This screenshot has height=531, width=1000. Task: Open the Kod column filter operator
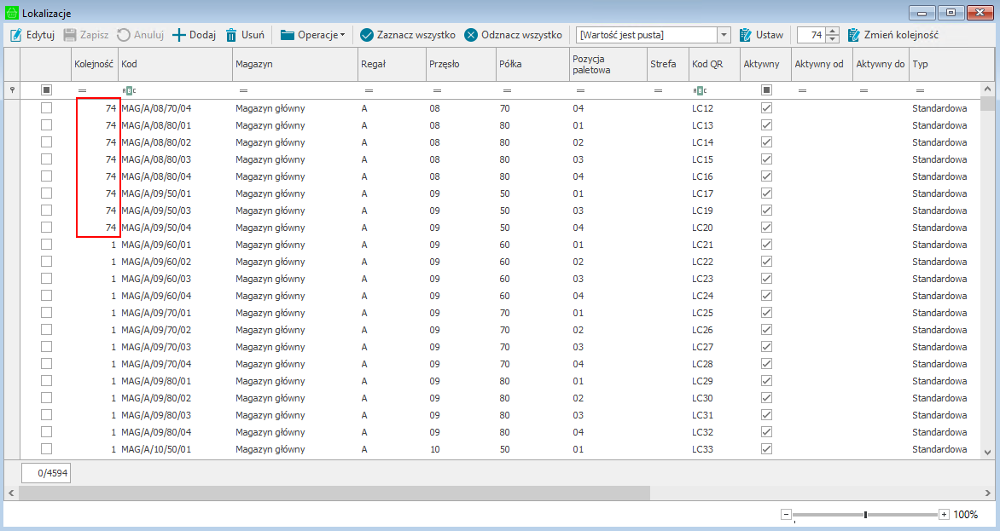pyautogui.click(x=129, y=90)
